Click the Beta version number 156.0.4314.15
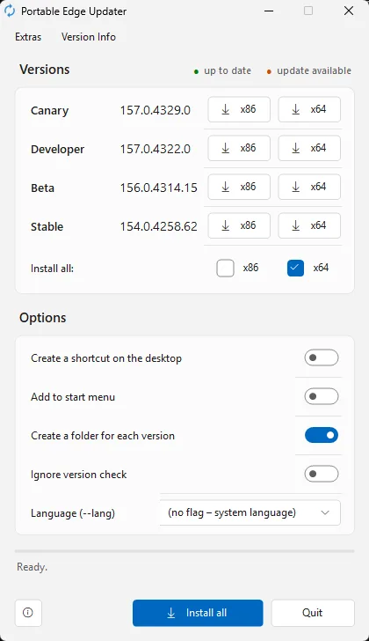Image resolution: width=369 pixels, height=641 pixels. (x=159, y=188)
